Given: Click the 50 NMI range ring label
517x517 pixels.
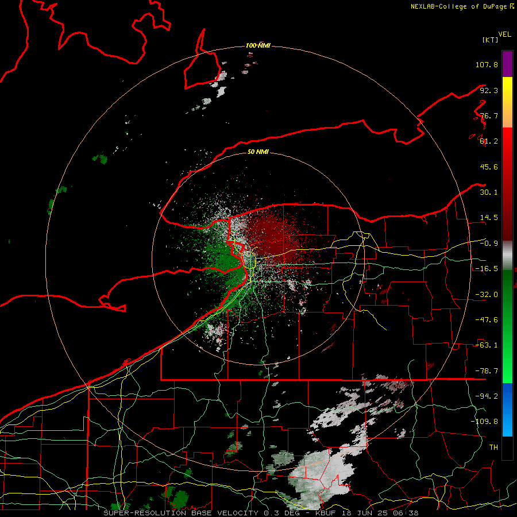Looking at the screenshot, I should click(258, 152).
